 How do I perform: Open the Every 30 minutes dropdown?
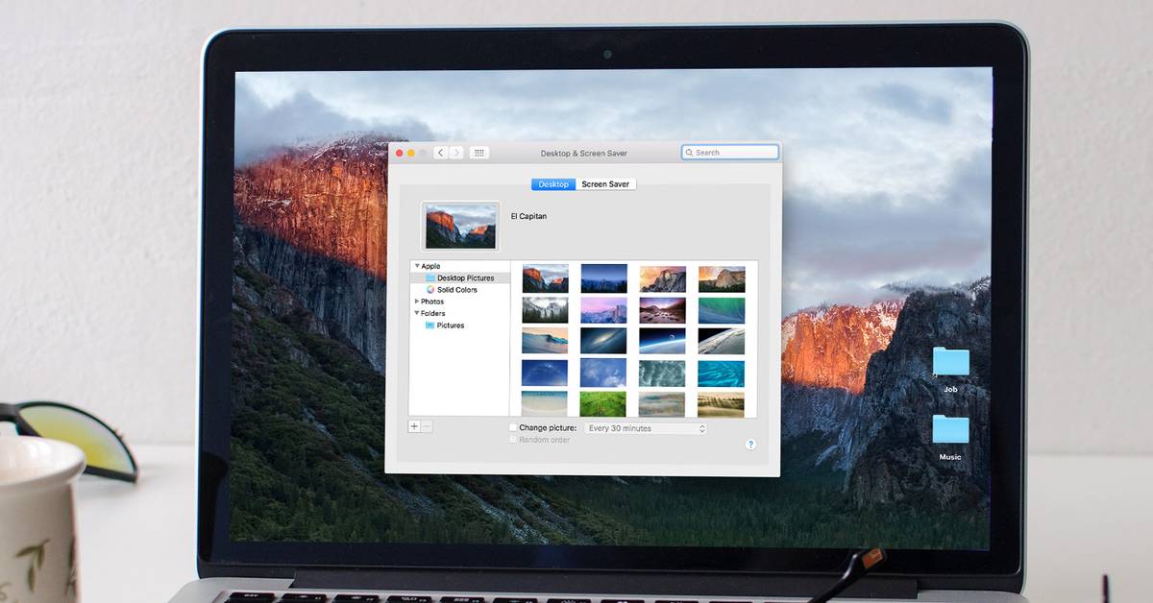pos(644,428)
